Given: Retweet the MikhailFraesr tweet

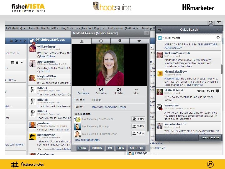Looking at the screenshot, I should click(212, 91).
